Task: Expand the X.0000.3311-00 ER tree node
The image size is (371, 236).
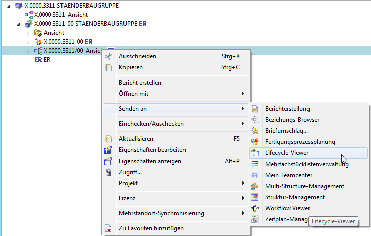Action: pyautogui.click(x=28, y=42)
